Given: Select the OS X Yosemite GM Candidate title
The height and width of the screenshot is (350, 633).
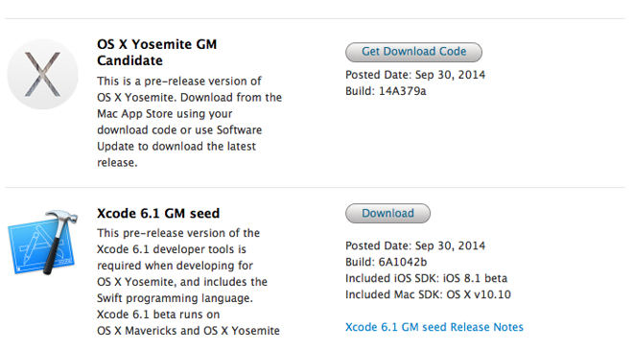Looking at the screenshot, I should click(157, 52).
